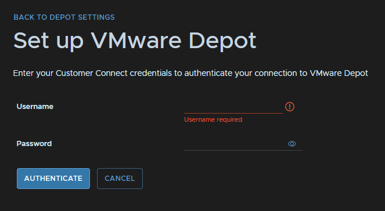Click the red-underlined username text box
This screenshot has height=211, width=385.
[x=233, y=107]
